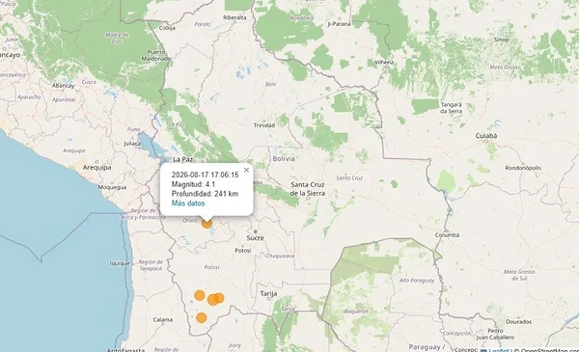Click the Bolivia country label

[284, 159]
